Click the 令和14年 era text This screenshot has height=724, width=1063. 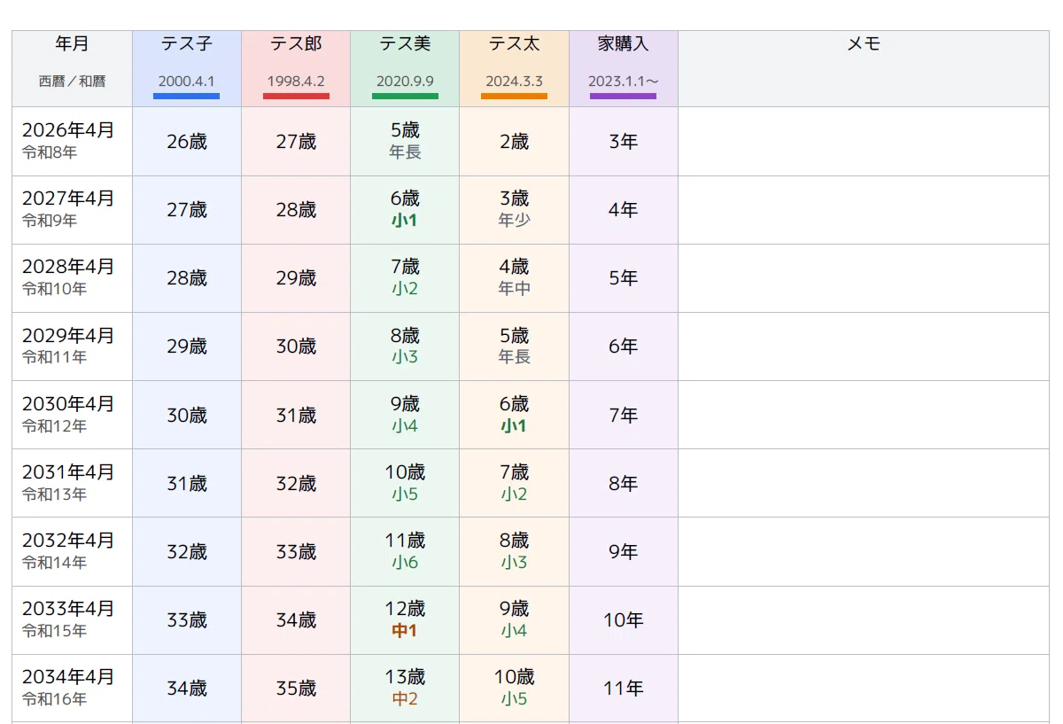pos(54,563)
